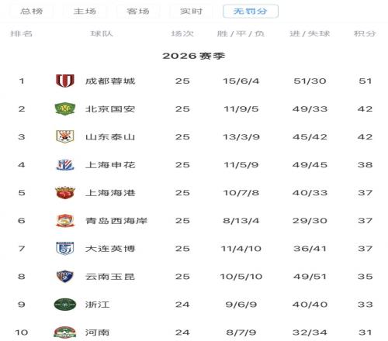Select the 云南玉昆 team name
This screenshot has height=341, width=388.
point(110,277)
